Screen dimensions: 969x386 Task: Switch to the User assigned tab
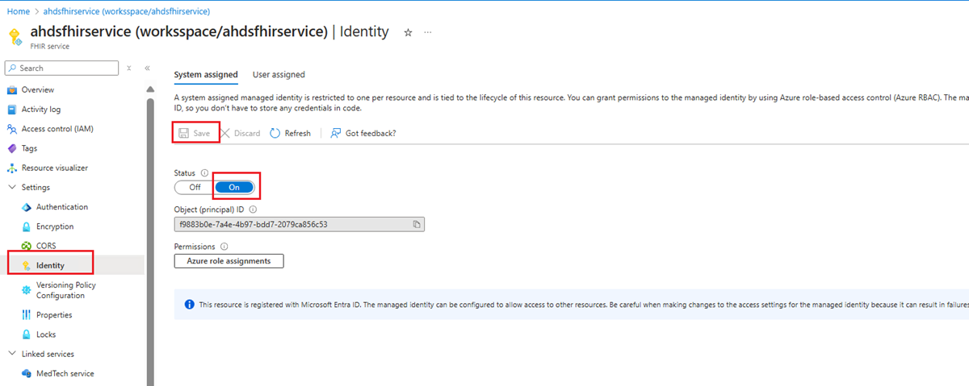coord(279,75)
